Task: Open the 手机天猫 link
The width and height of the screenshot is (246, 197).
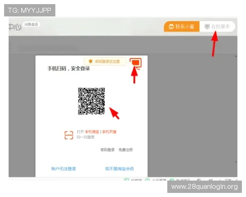Action: 109,132
